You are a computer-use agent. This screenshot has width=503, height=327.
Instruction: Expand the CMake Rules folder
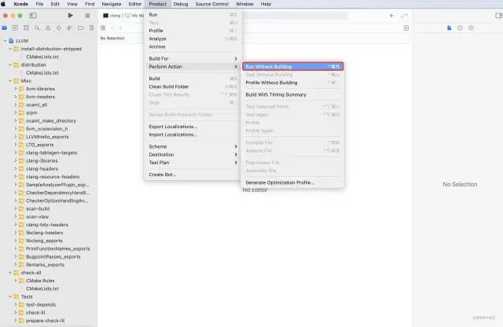pos(16,281)
